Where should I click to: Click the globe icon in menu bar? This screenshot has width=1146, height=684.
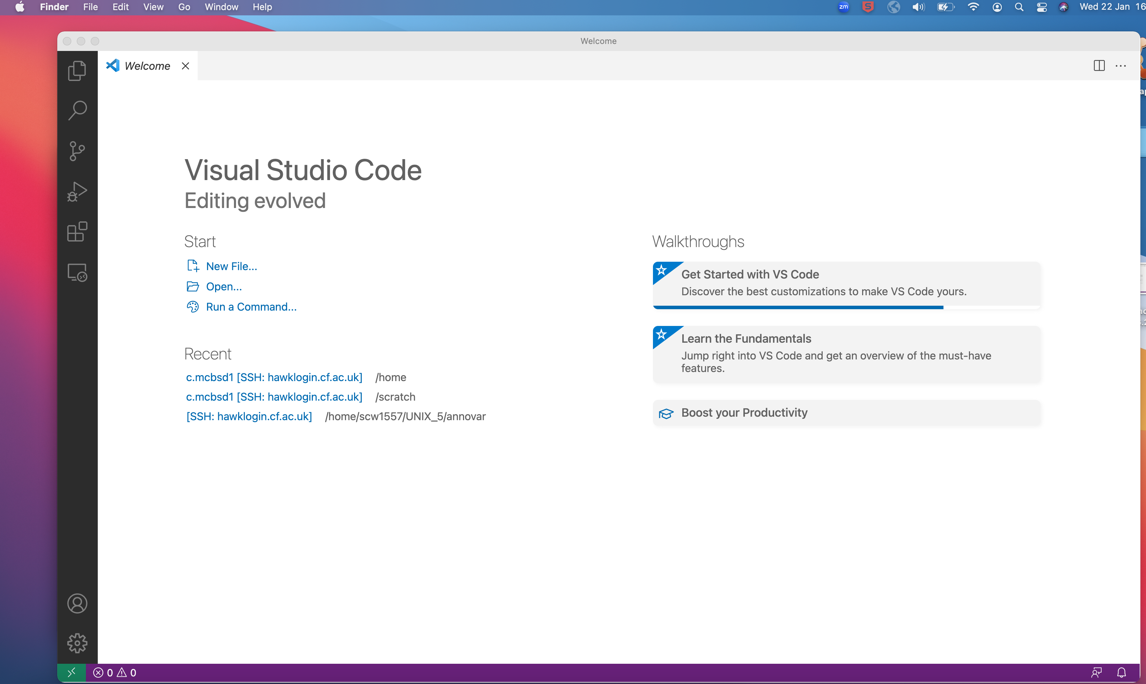893,7
